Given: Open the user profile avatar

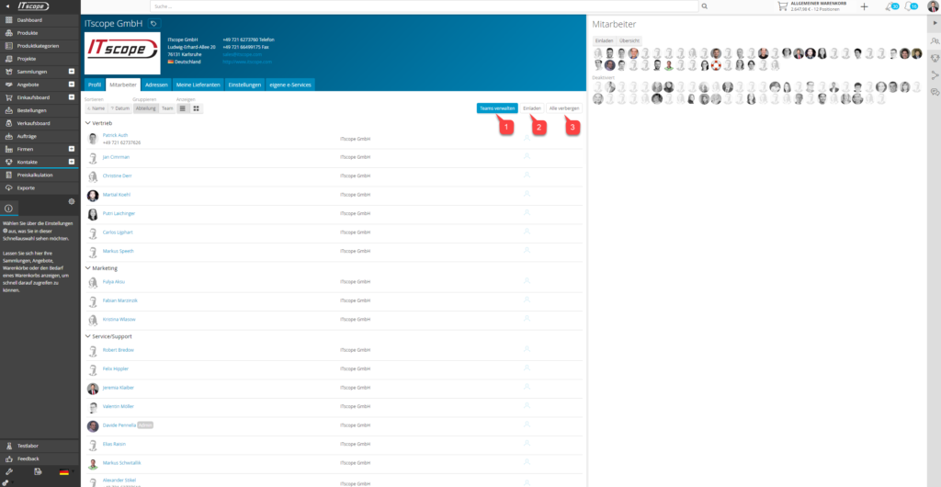Looking at the screenshot, I should click(x=932, y=6).
